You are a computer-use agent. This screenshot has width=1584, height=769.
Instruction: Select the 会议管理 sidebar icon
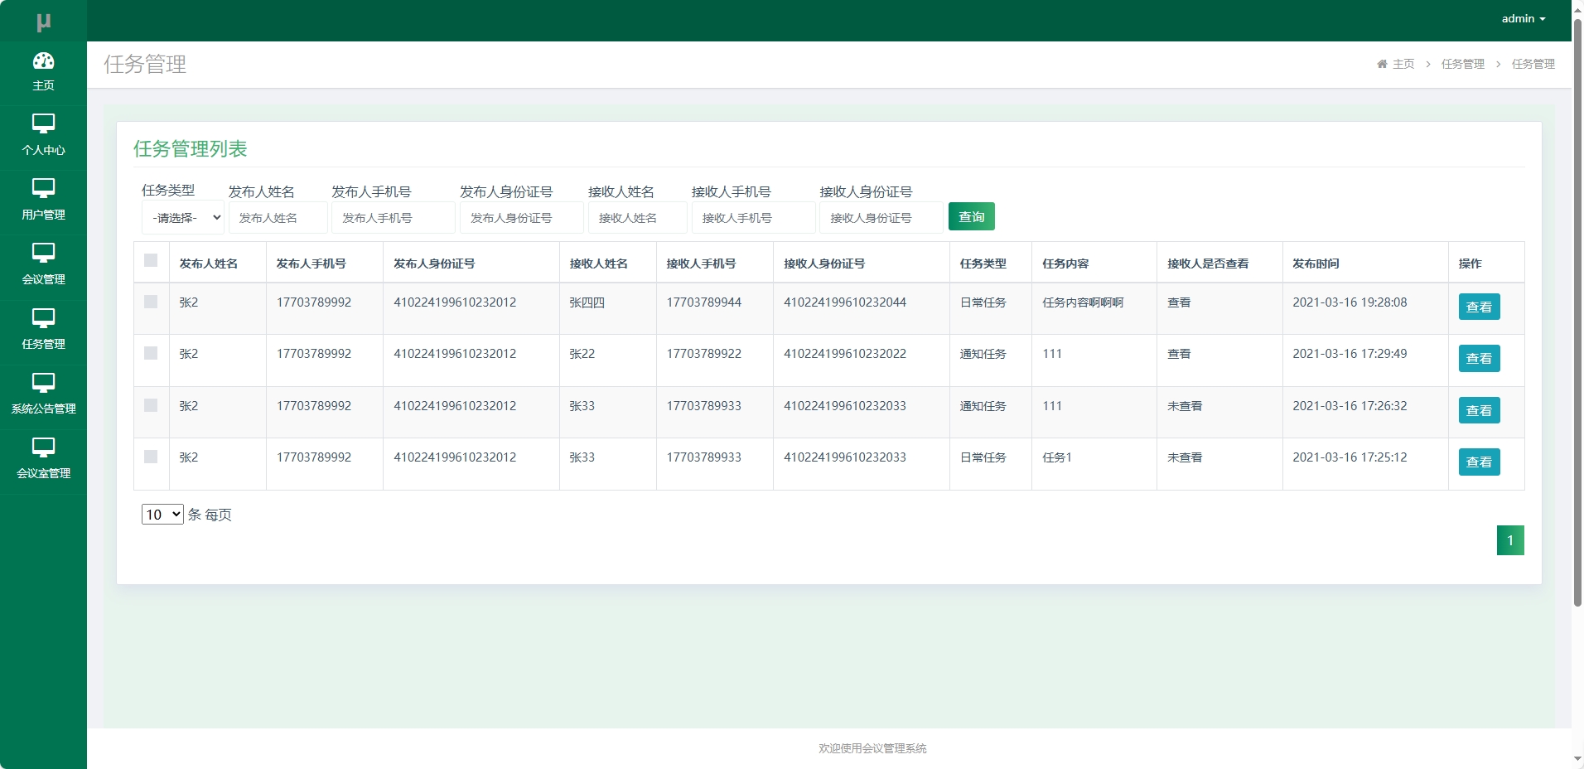[43, 264]
